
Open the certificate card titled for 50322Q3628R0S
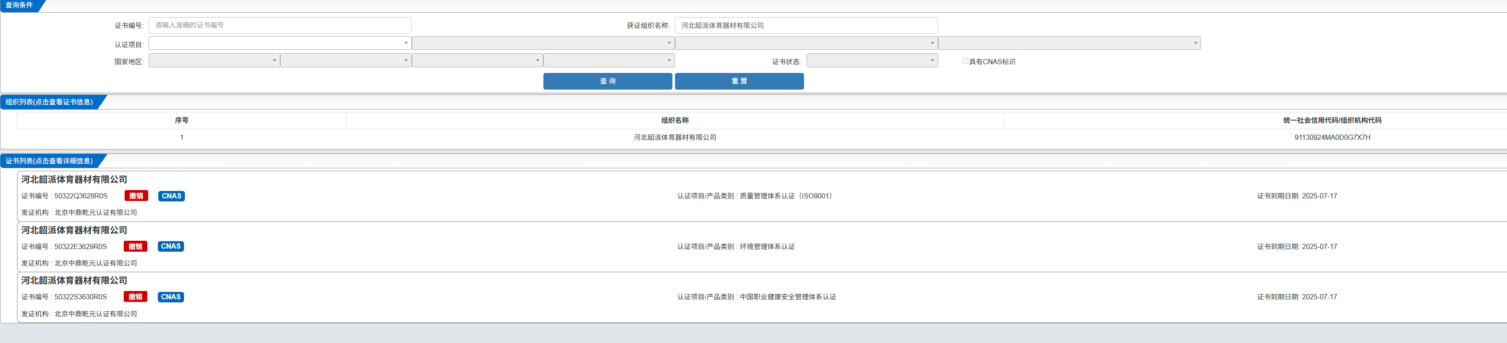coord(74,180)
